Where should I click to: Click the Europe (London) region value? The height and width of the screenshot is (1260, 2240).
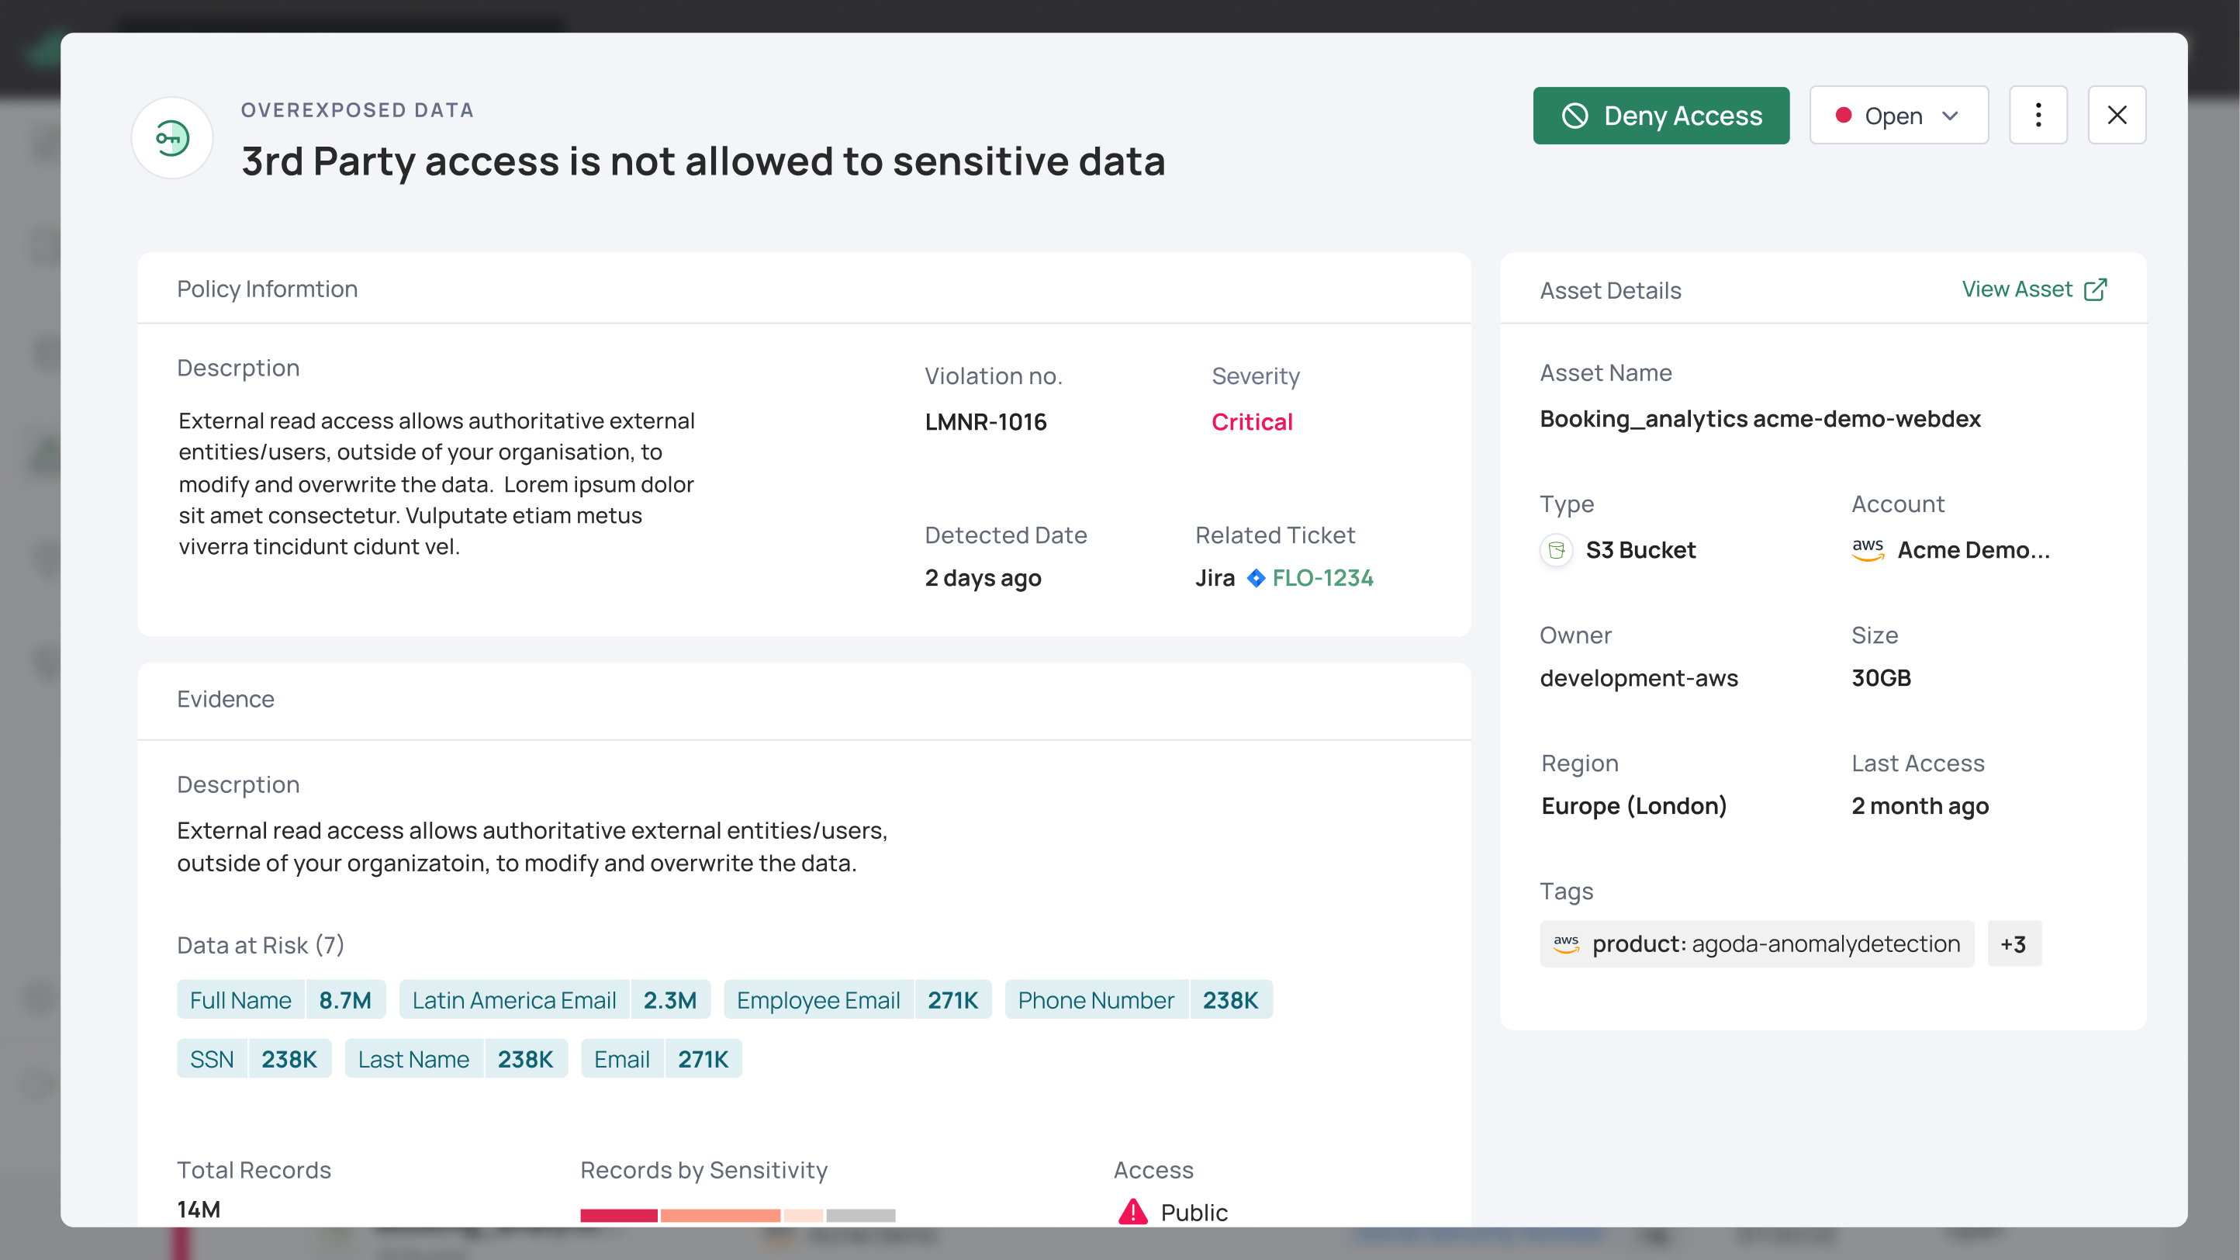(1634, 806)
